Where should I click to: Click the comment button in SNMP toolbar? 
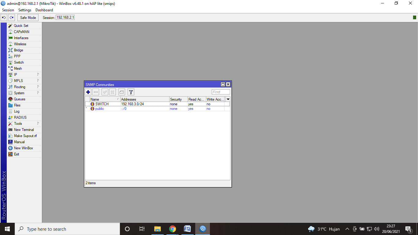(122, 92)
